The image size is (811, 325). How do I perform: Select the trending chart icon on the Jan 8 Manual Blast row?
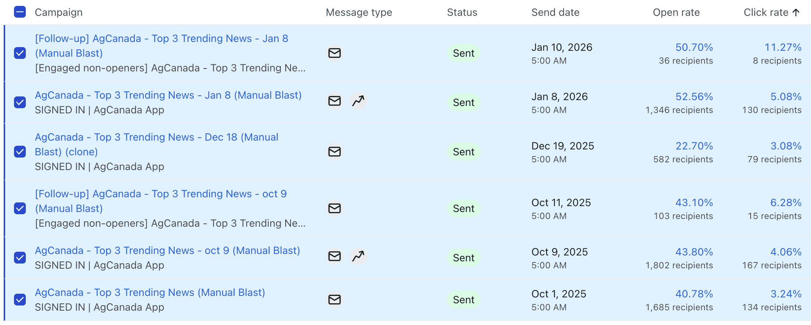[x=358, y=101]
